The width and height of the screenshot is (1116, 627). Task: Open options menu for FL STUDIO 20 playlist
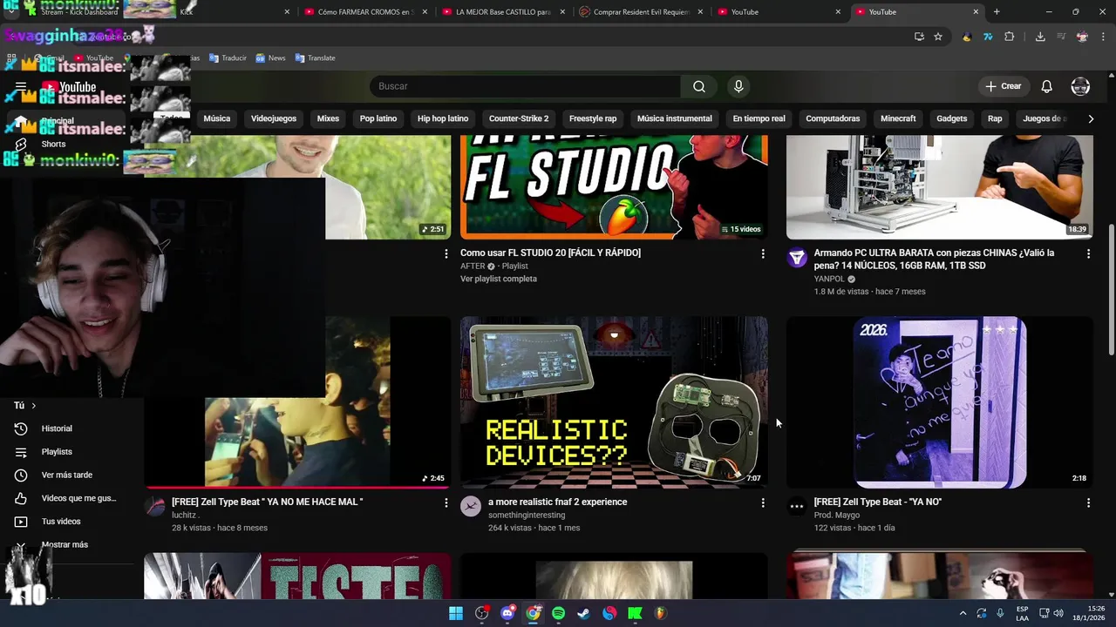pyautogui.click(x=763, y=253)
